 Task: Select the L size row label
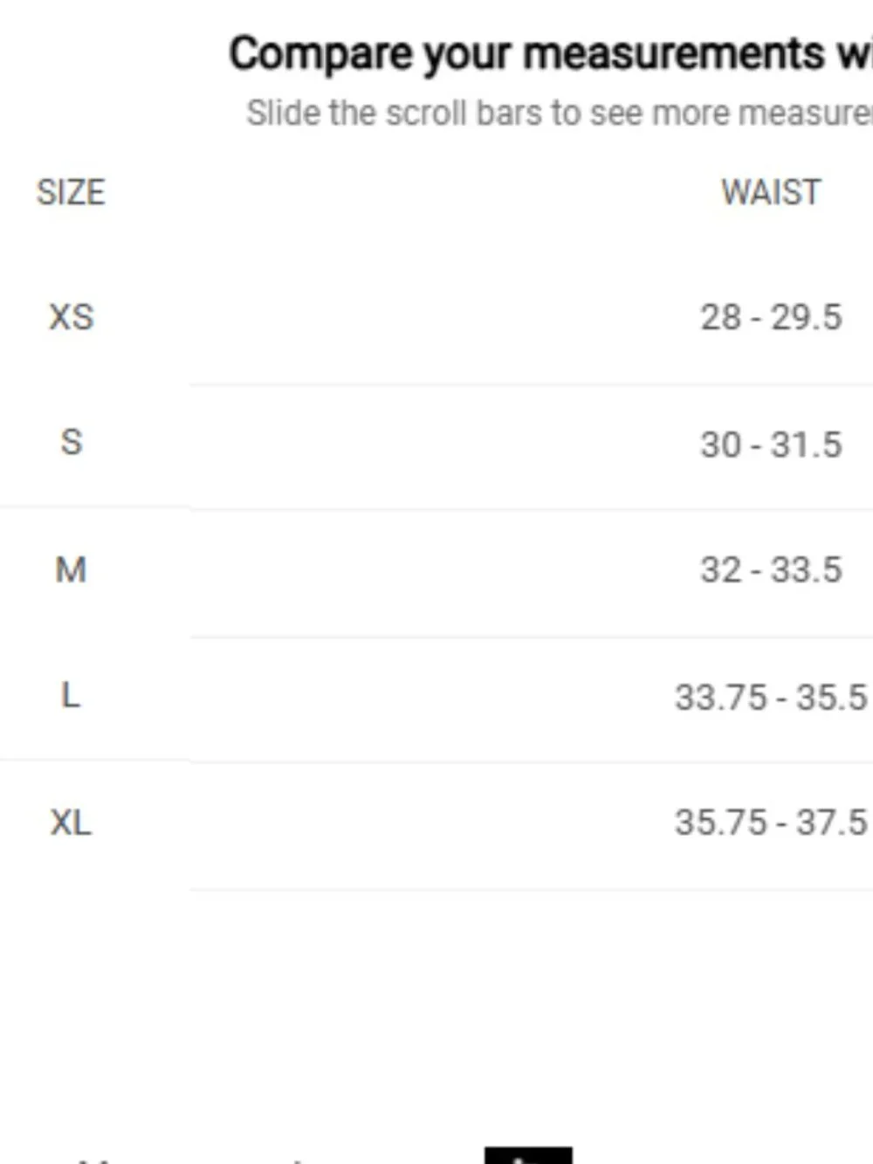click(71, 695)
